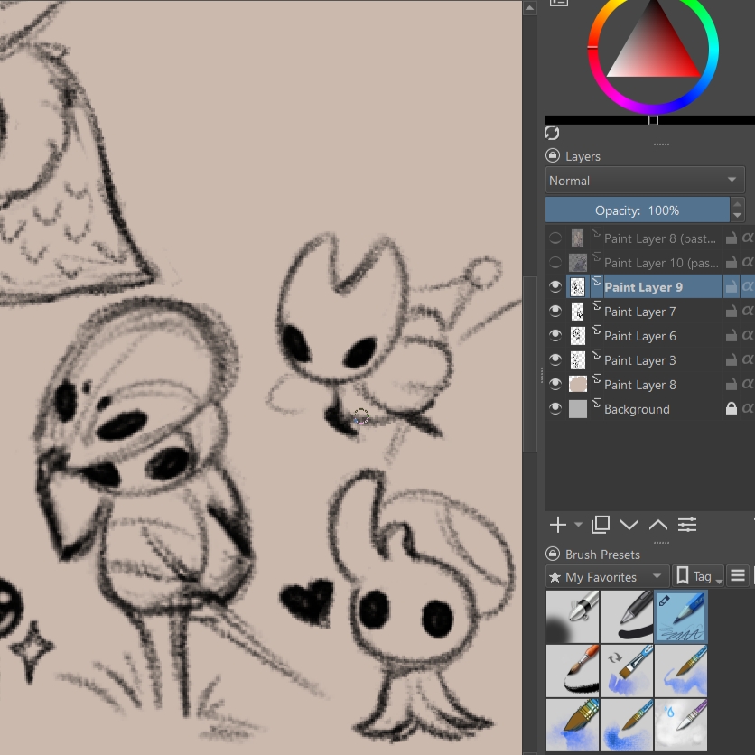This screenshot has height=755, width=755.
Task: Duplicate the current layer
Action: pos(601,525)
